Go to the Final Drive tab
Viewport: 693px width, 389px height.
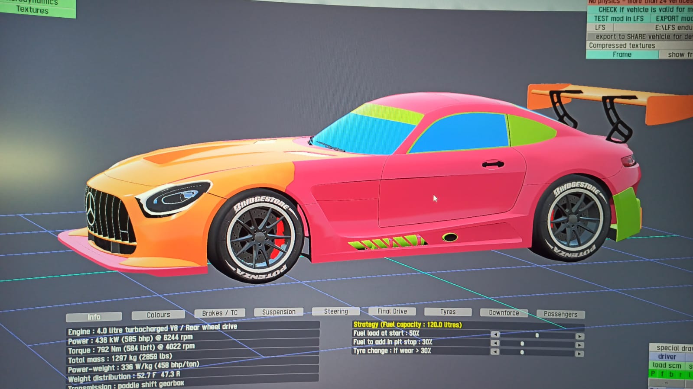click(392, 312)
